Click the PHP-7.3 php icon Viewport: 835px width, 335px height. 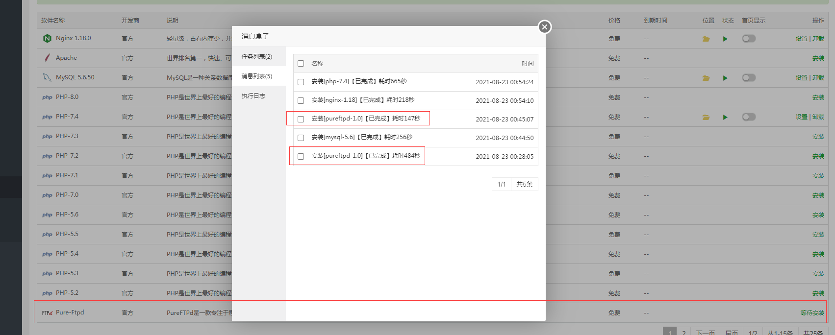[x=47, y=137]
